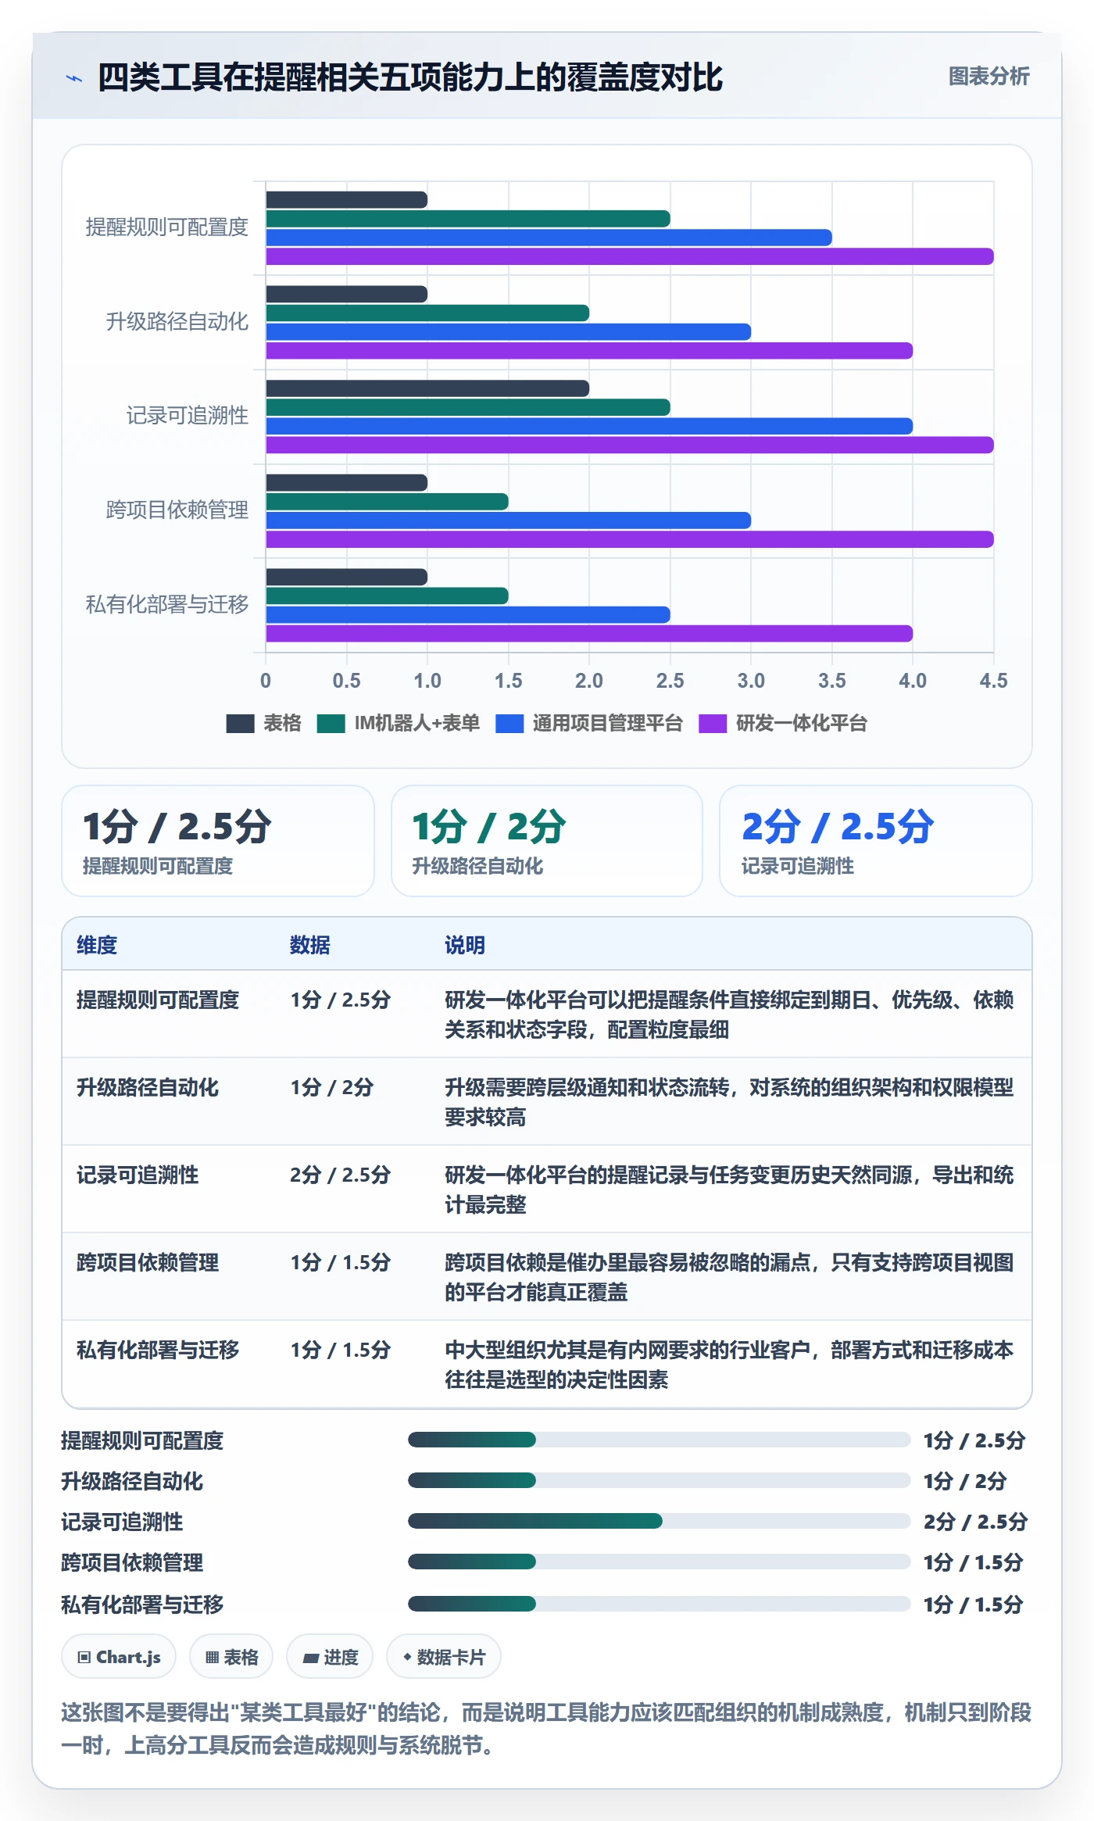
Task: Select the 跨项目依赖管理 table row label
Action: tap(148, 1262)
